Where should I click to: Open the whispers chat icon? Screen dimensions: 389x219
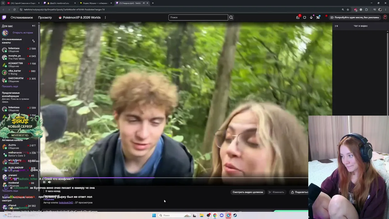(x=305, y=17)
